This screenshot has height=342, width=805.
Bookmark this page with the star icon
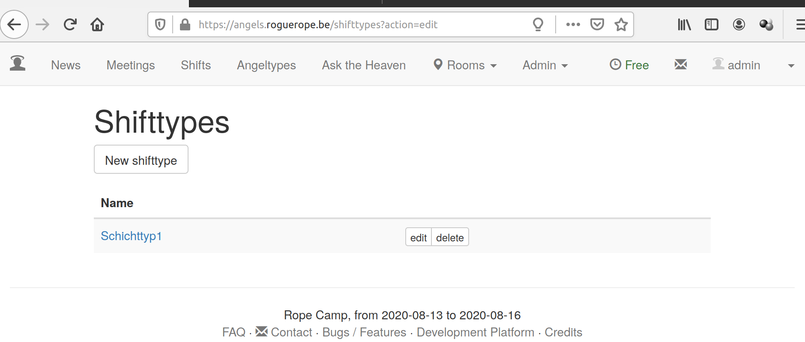click(x=621, y=24)
